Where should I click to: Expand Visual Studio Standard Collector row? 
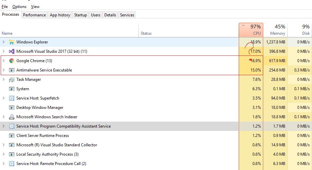pos(3,145)
